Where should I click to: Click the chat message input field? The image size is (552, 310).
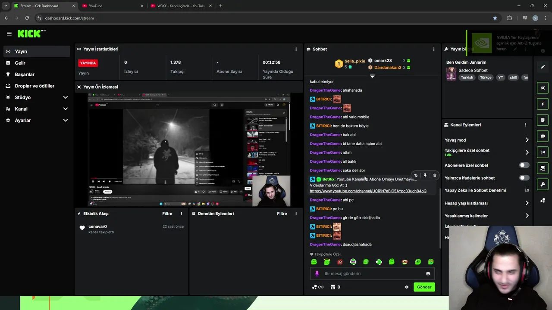(x=372, y=273)
